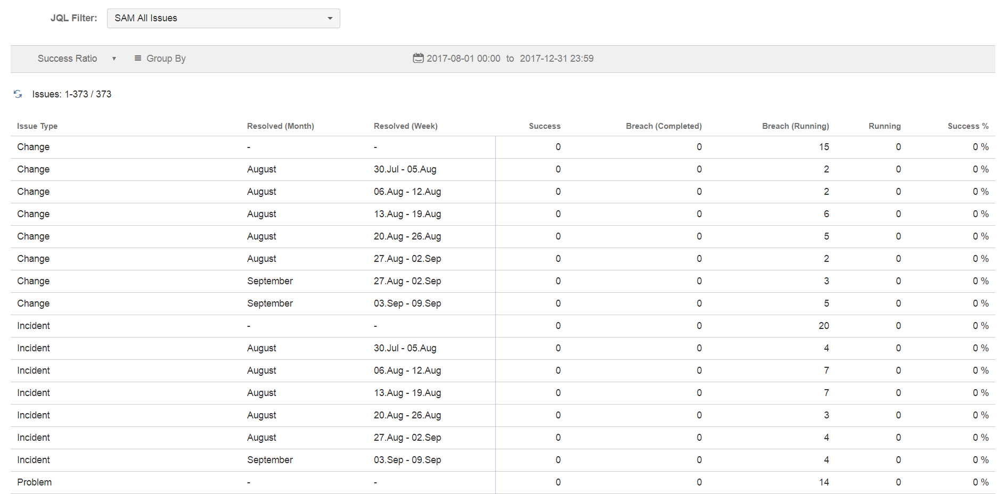1007x494 pixels.
Task: Click the Running column header
Action: (x=885, y=126)
